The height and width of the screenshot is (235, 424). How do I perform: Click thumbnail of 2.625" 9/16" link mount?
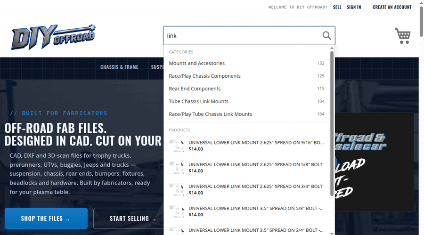(x=177, y=146)
